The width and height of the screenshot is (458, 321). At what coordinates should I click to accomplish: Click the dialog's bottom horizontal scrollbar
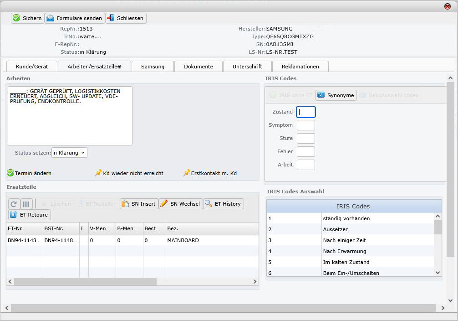pos(223,308)
